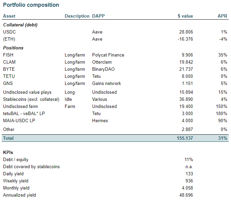
Task: Select the 35% APR cell
Action: (223, 55)
